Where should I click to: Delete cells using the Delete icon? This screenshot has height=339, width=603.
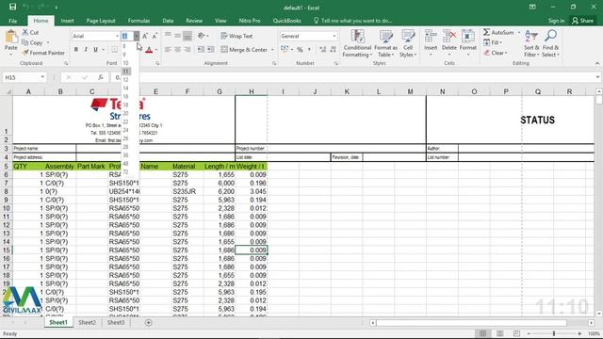[x=449, y=37]
